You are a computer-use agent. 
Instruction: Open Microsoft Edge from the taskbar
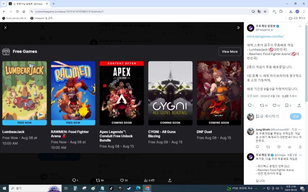138,188
